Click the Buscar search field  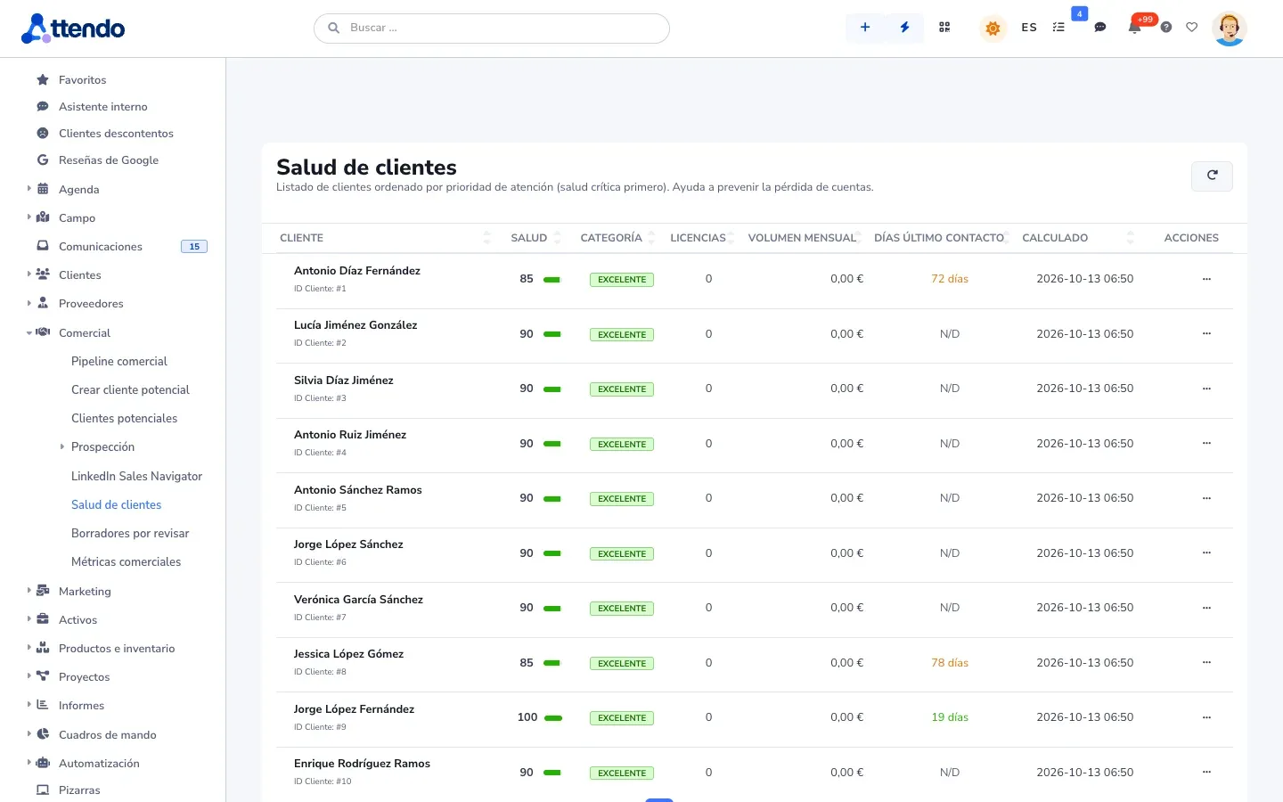492,28
